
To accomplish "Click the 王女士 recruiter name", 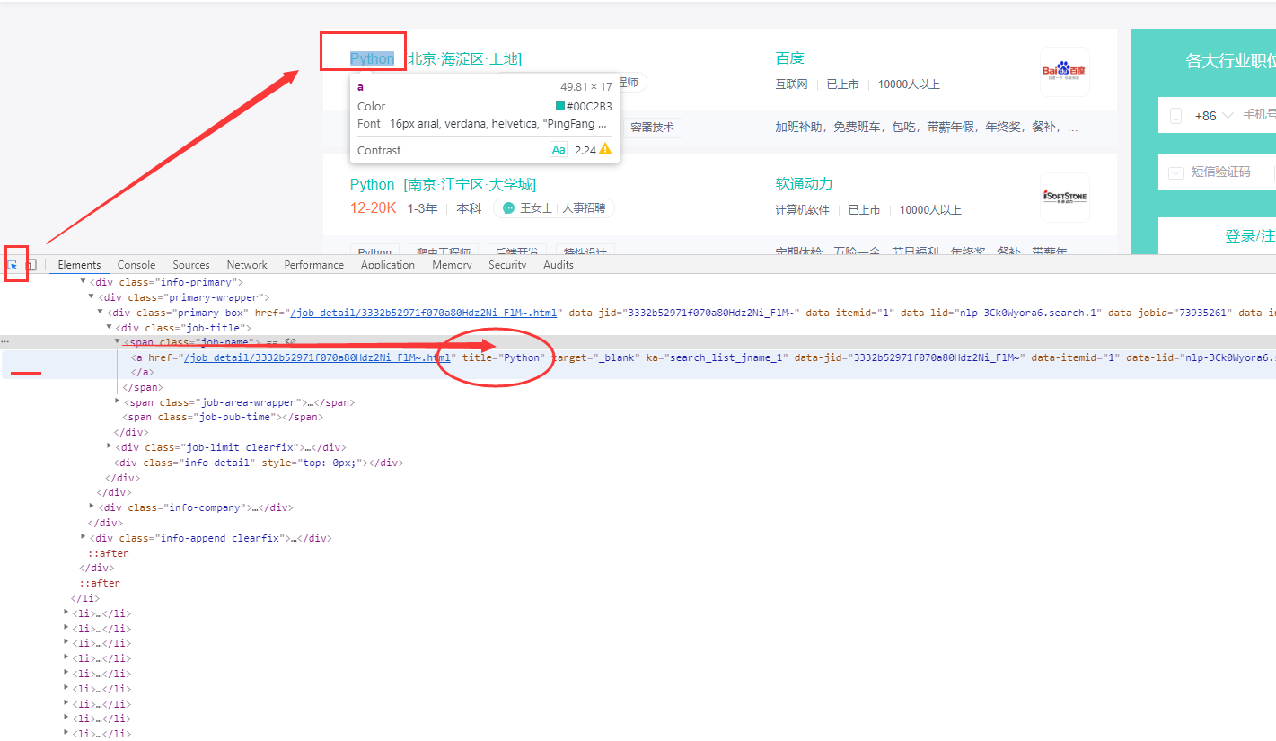I will [x=536, y=208].
